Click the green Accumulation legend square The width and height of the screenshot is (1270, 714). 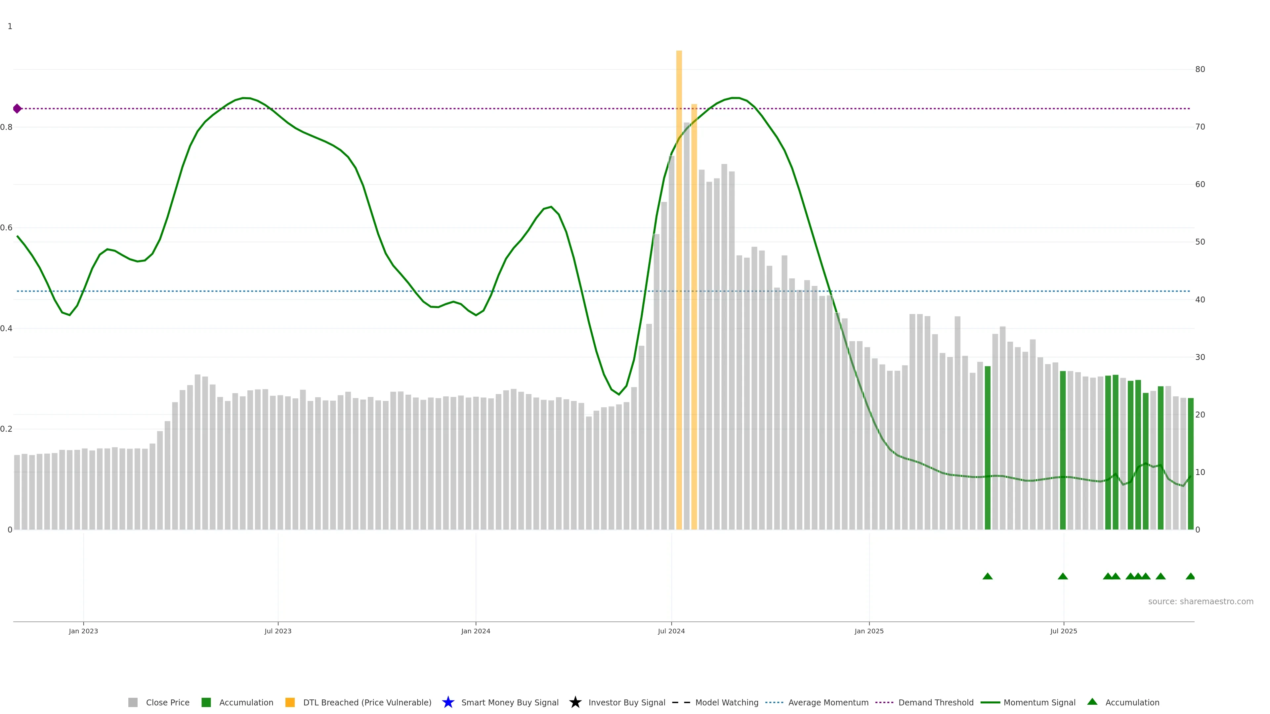coord(206,703)
